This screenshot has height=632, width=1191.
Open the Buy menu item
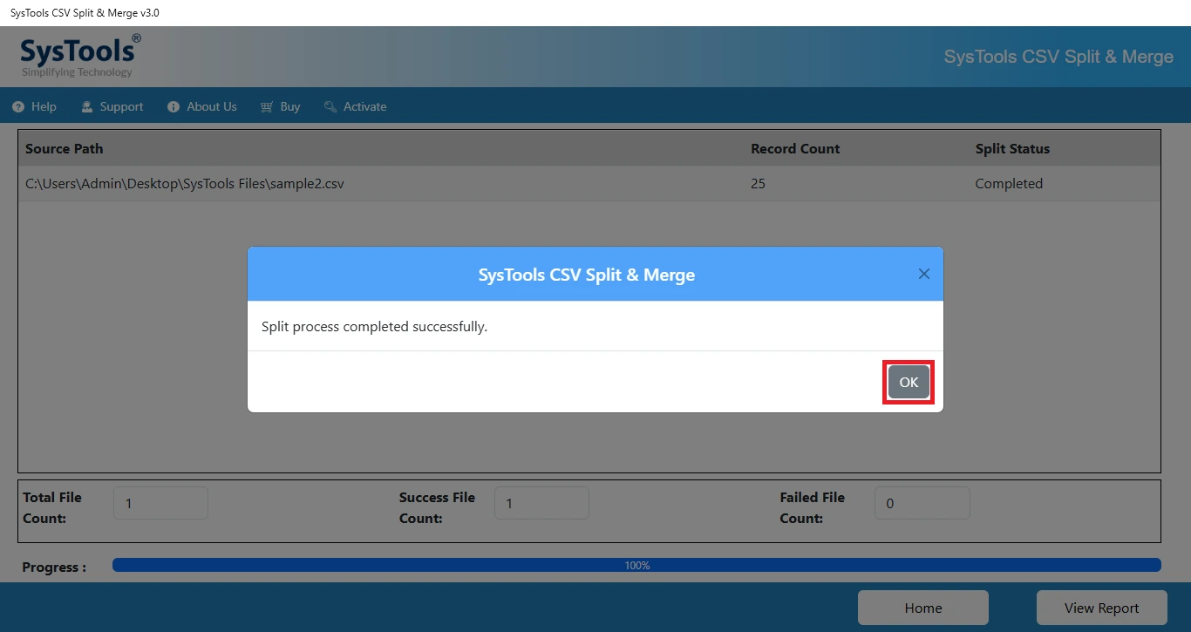click(x=280, y=106)
